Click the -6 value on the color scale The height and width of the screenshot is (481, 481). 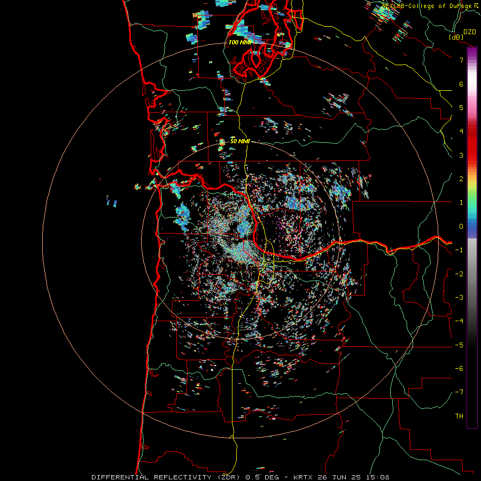point(459,369)
